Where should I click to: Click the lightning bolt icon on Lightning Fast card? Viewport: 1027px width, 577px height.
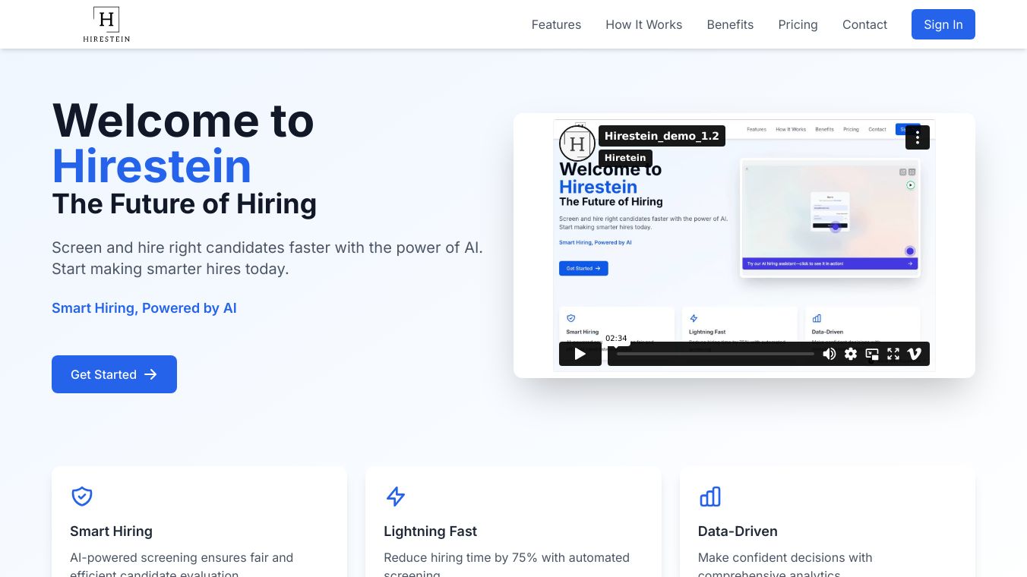click(x=396, y=497)
